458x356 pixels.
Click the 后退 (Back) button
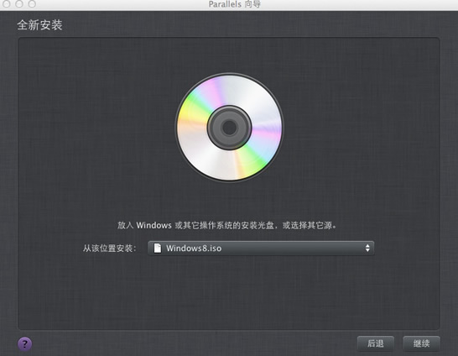point(376,343)
